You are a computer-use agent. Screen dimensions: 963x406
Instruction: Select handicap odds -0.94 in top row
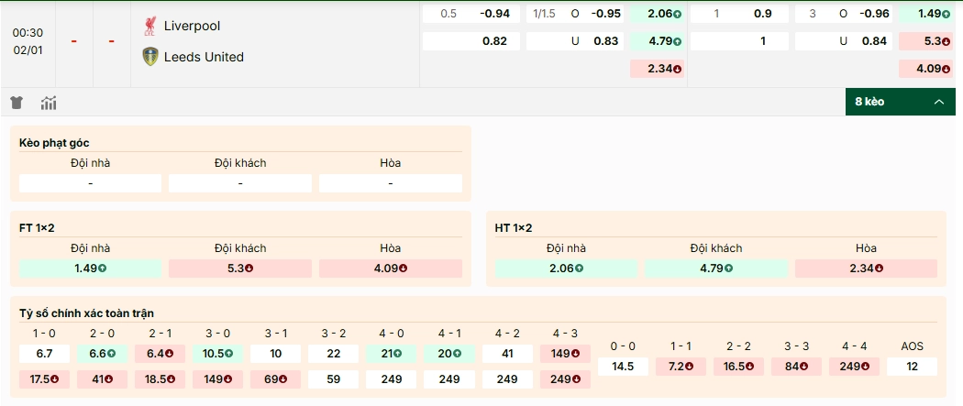[x=495, y=14]
